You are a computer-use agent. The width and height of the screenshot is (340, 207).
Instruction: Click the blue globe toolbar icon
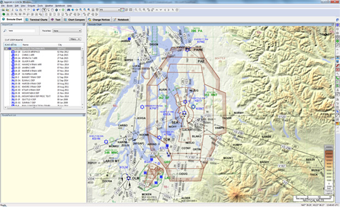tap(34, 10)
